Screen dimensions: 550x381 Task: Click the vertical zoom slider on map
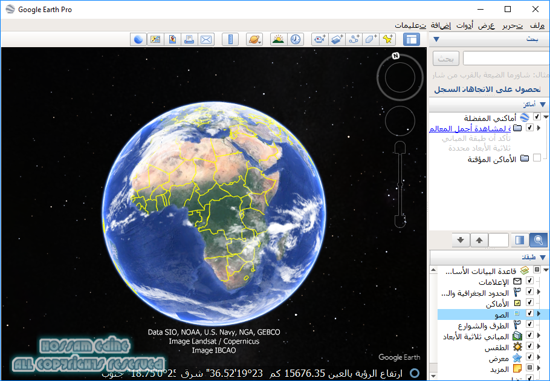[400, 184]
